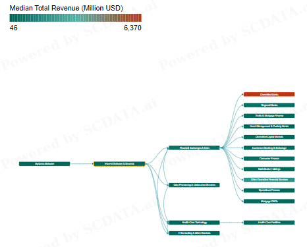
Task: Open the Health Care Facilities node
Action: [x=269, y=223]
